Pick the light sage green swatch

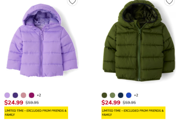[x=113, y=95]
